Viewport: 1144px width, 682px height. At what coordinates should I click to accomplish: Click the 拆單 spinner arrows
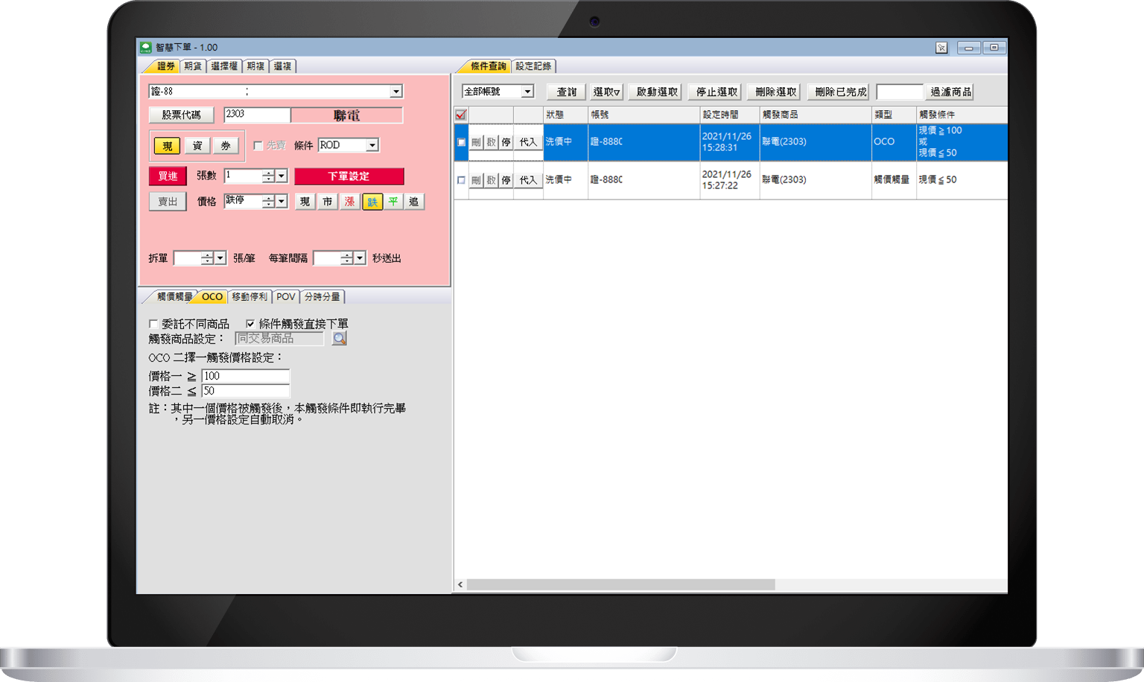pyautogui.click(x=208, y=258)
